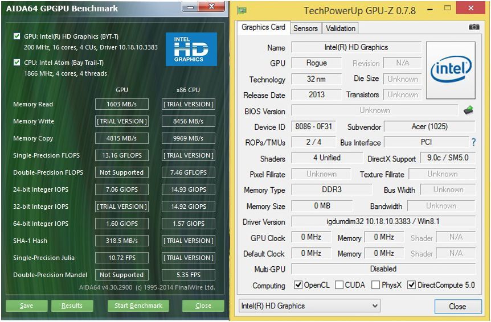Click the SHA-1 Hash TRIAL VERSION cell
Image resolution: width=491 pixels, height=322 pixels.
point(189,241)
